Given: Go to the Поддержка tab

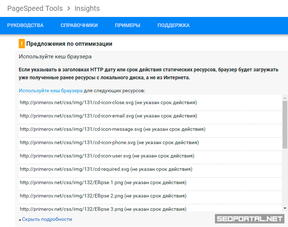Looking at the screenshot, I should (x=174, y=25).
